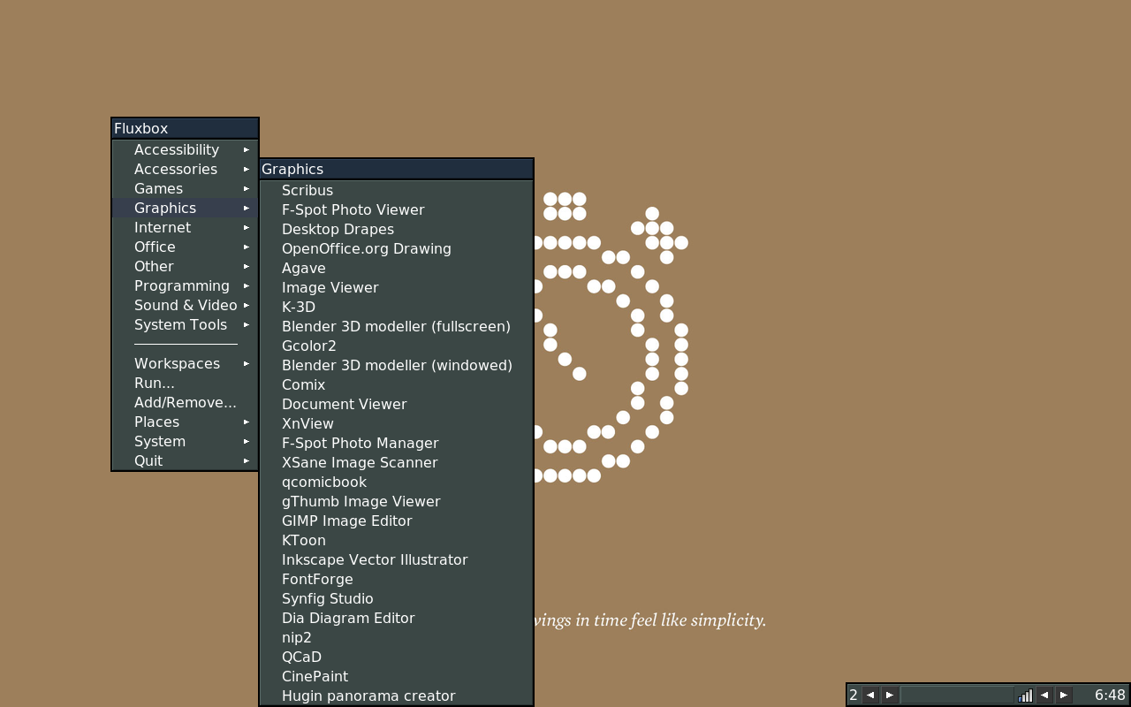The width and height of the screenshot is (1131, 707).
Task: Open Gcolor2 color picker
Action: (396, 346)
